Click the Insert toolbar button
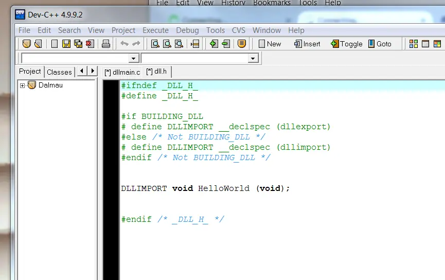The width and height of the screenshot is (445, 280). [x=307, y=44]
